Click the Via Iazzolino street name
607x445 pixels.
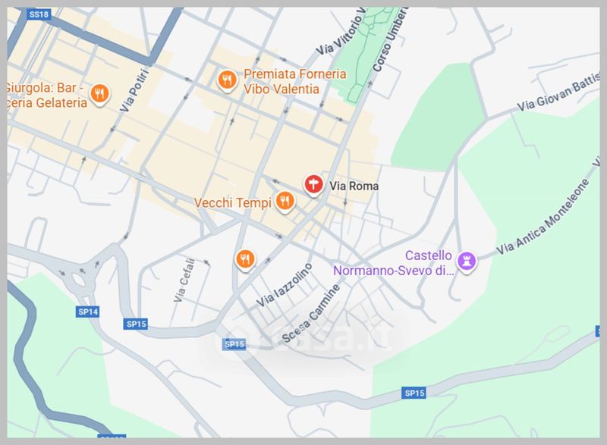[284, 285]
